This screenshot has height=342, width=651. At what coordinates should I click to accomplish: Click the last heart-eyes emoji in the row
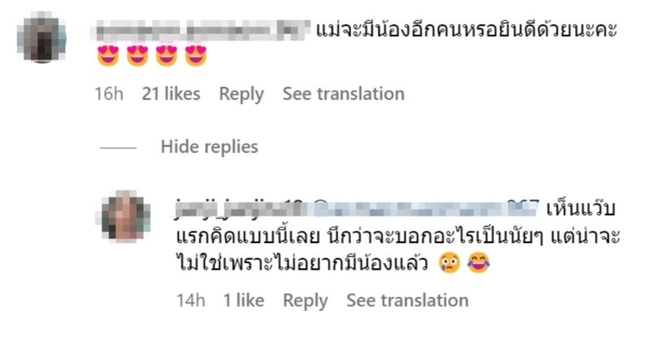click(195, 58)
